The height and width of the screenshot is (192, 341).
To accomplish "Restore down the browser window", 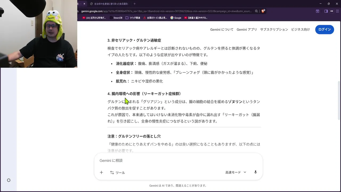I will (328, 4).
